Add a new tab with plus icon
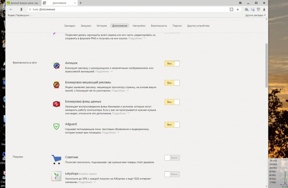This screenshot has height=188, width=288. pos(80,3)
